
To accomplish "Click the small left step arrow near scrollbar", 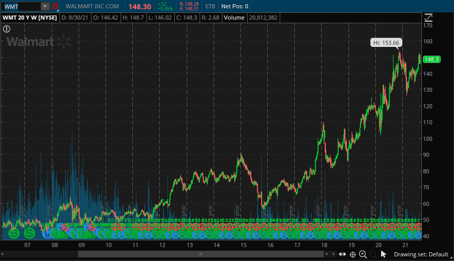I will 327,254.
